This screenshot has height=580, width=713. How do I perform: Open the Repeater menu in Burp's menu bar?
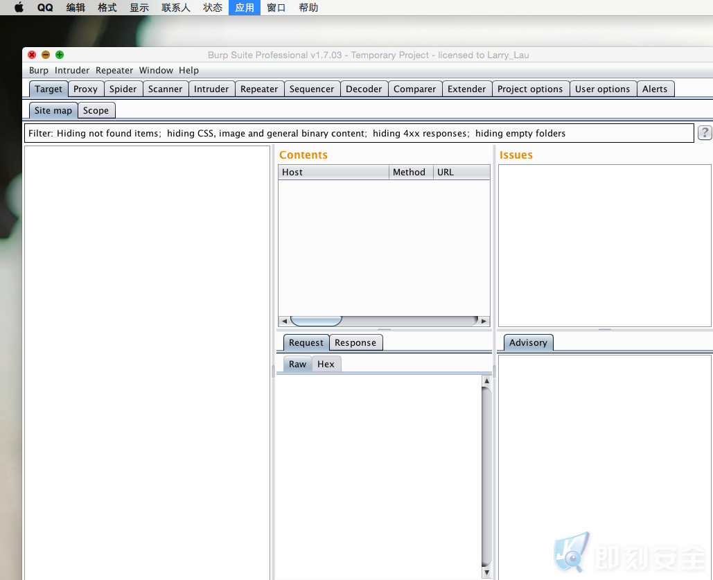(x=114, y=70)
